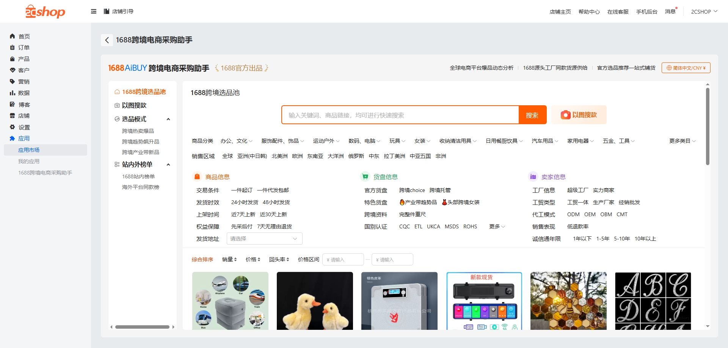Collapse the 选品模式 section
The image size is (728, 348).
coord(168,119)
